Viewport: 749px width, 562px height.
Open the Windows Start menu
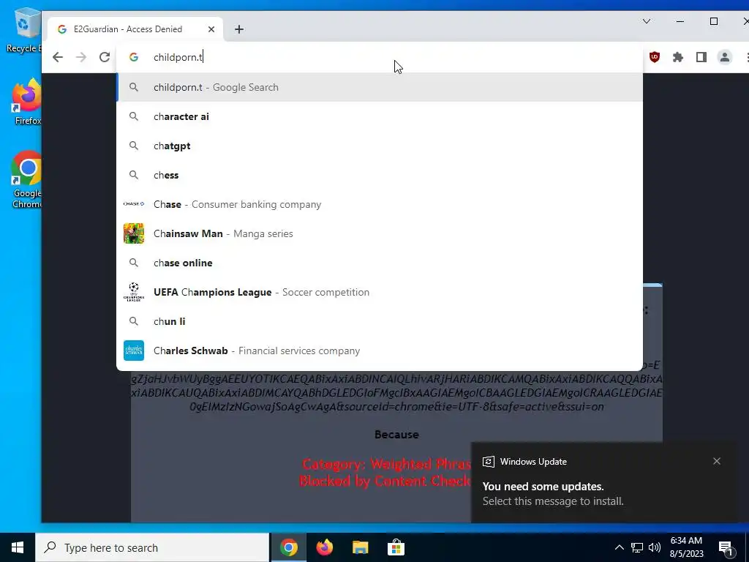pos(18,547)
